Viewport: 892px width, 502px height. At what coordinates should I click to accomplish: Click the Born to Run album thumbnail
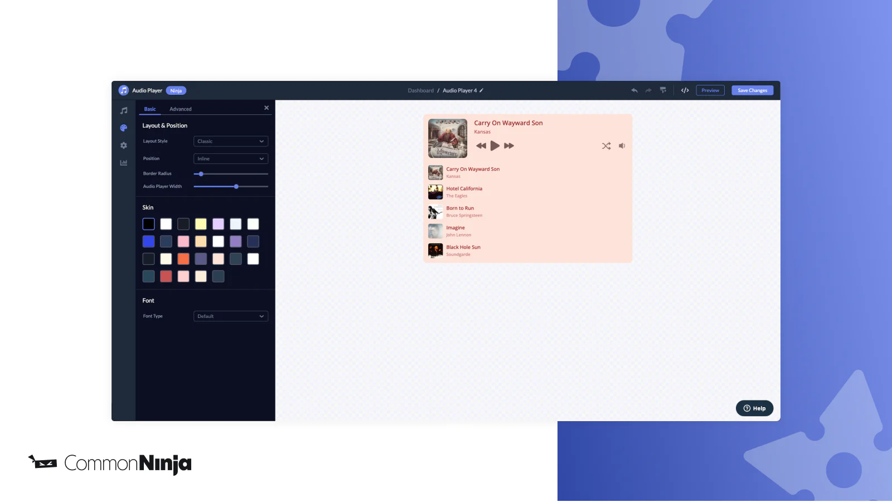(x=435, y=211)
